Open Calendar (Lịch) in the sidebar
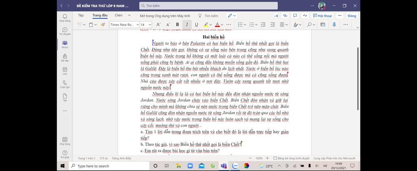 [x=65, y=71]
